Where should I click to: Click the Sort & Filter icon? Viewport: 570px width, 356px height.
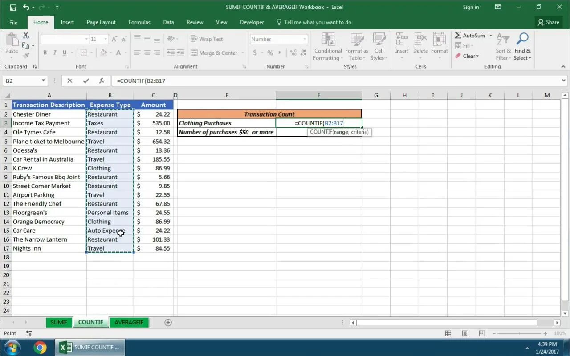click(x=503, y=39)
